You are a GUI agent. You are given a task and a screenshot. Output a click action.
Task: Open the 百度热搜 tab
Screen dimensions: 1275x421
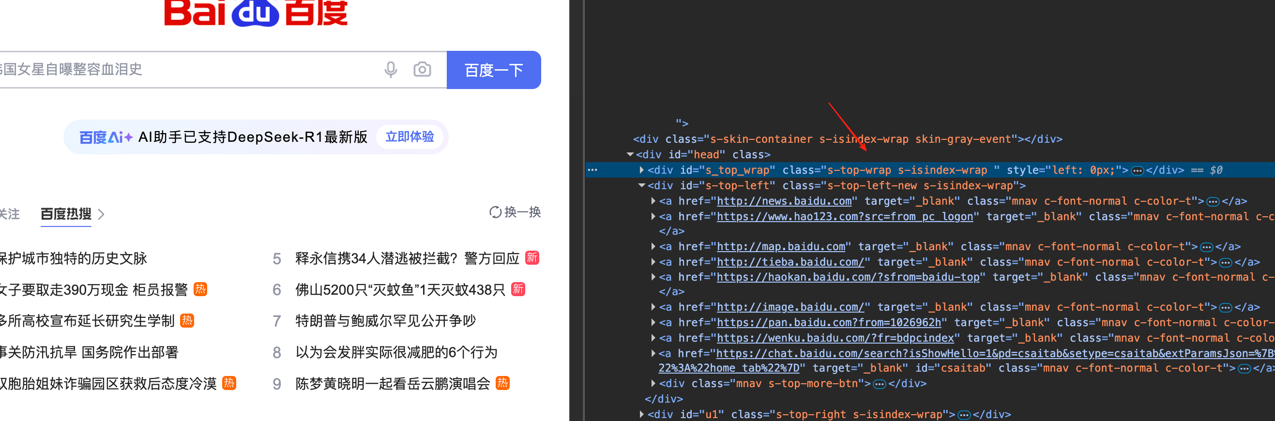(66, 214)
